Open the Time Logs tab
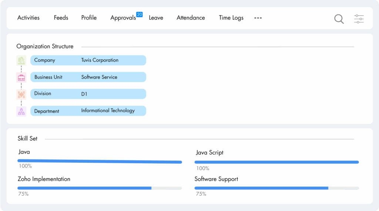This screenshot has height=211, width=379. coord(231,18)
